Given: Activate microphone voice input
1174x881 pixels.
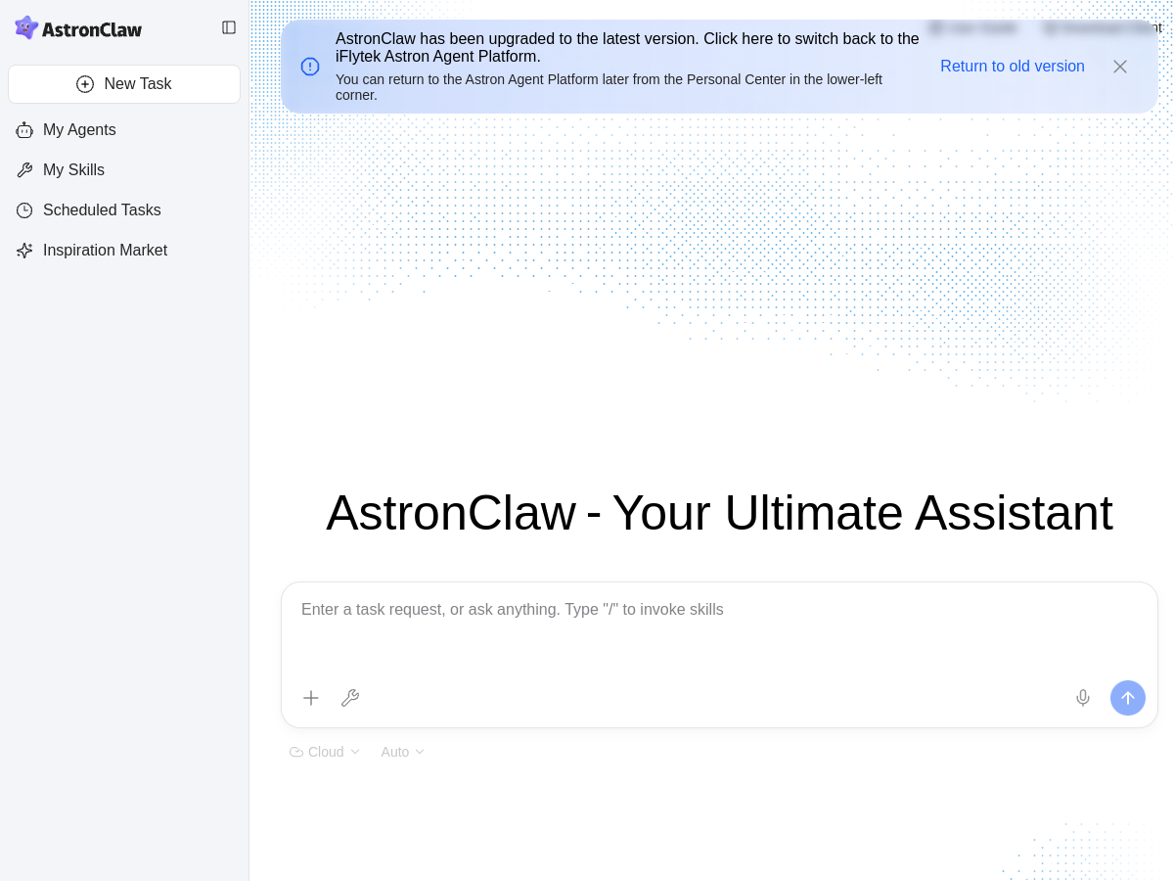Looking at the screenshot, I should click(1083, 698).
